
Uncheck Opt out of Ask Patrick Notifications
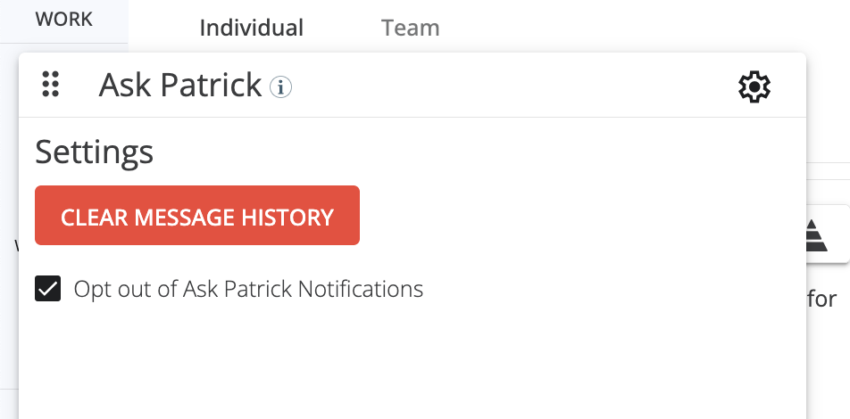point(47,289)
